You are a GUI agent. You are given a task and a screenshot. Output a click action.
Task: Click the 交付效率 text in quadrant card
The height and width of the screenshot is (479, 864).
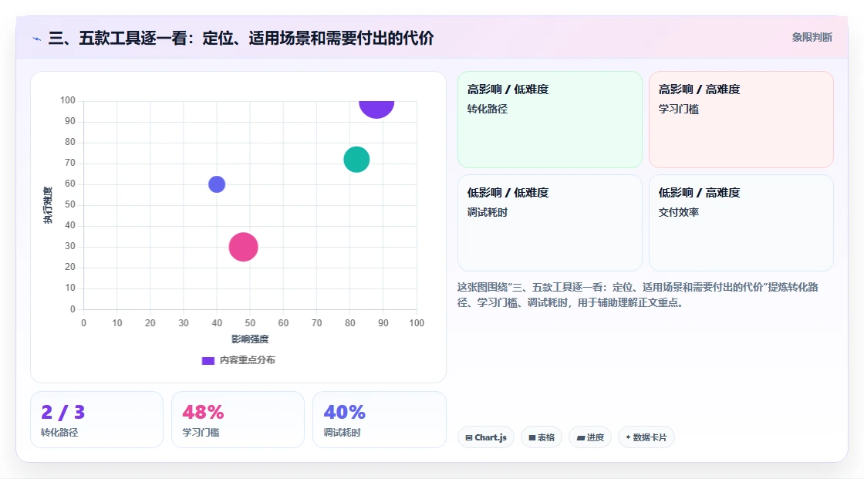[678, 212]
